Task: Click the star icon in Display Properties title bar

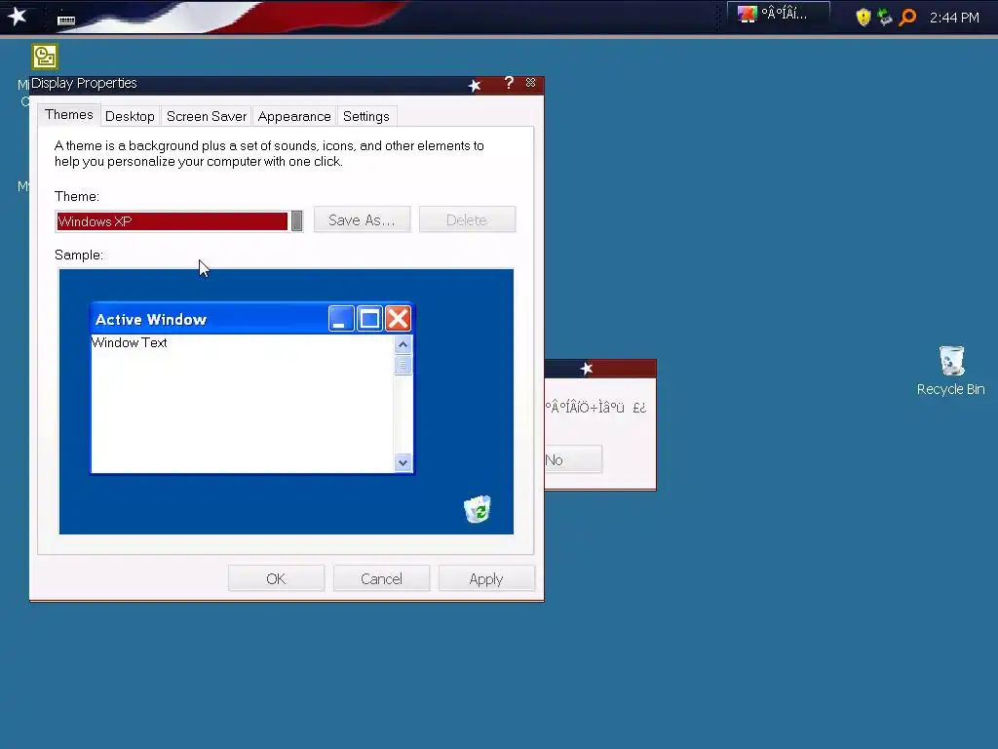Action: [x=475, y=86]
